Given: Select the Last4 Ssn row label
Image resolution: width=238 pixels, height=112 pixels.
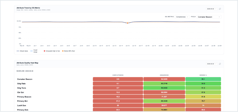Looking at the screenshot, I should 22,105.
